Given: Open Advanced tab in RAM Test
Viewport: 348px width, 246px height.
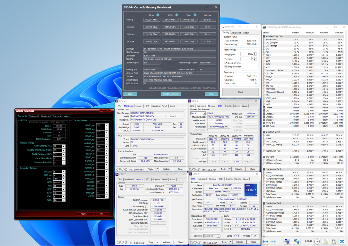Looking at the screenshot, I should 236,33.
